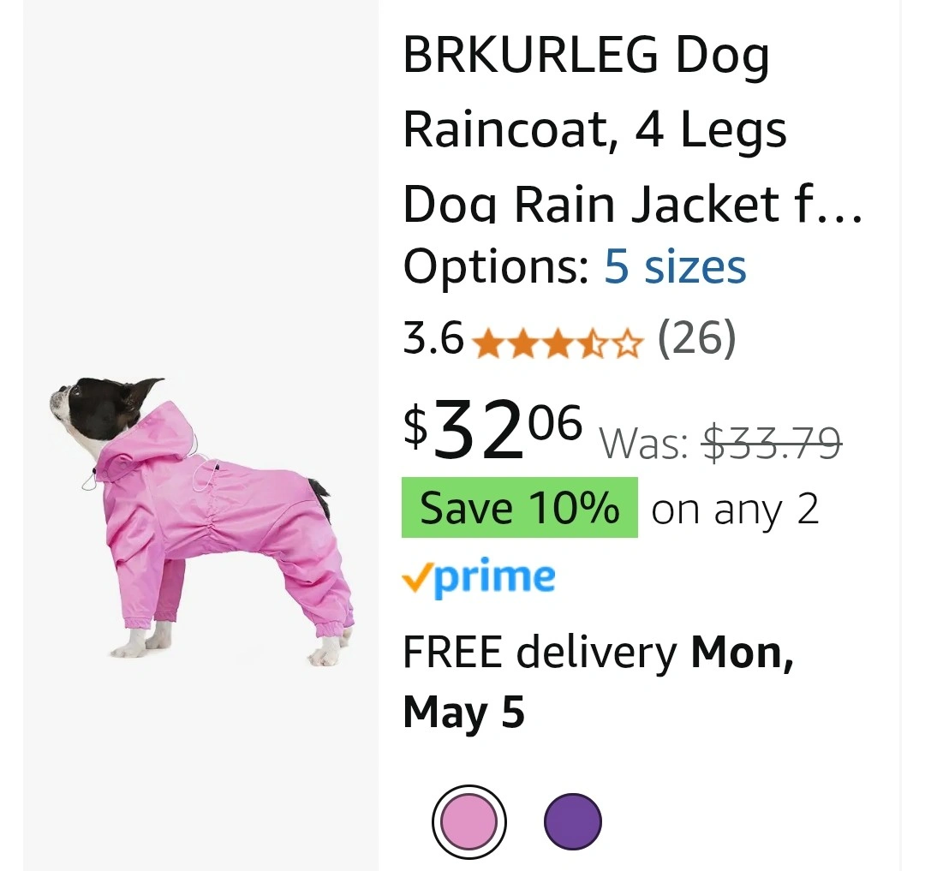View the 5 sizes options link
The height and width of the screenshot is (871, 925).
coord(675,266)
